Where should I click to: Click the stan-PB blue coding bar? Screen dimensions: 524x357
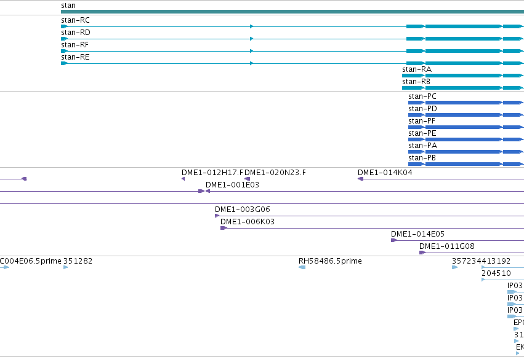[466, 164]
